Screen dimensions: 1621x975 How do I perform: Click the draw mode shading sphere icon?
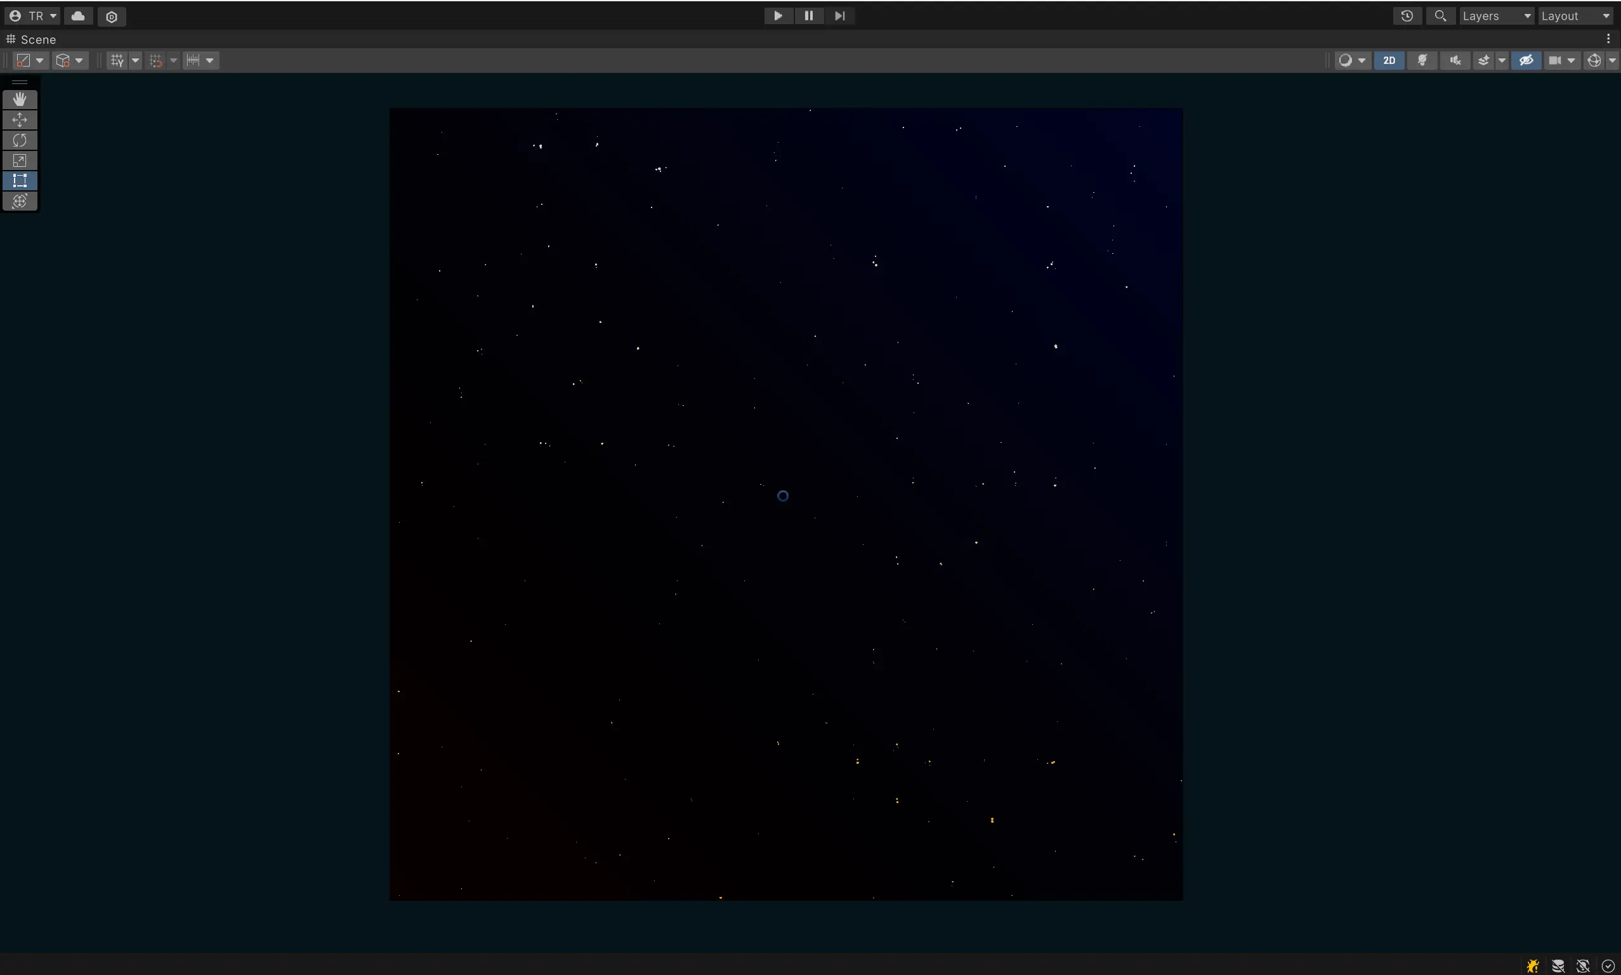pyautogui.click(x=1345, y=60)
